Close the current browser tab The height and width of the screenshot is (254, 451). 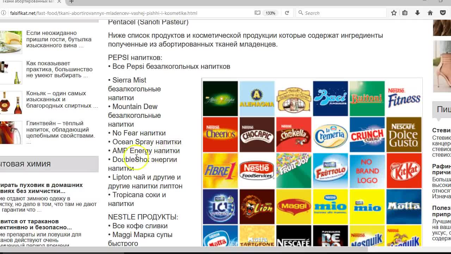point(59,2)
